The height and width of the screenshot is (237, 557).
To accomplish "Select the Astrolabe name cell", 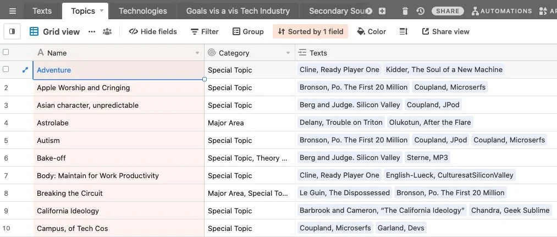I will (119, 123).
